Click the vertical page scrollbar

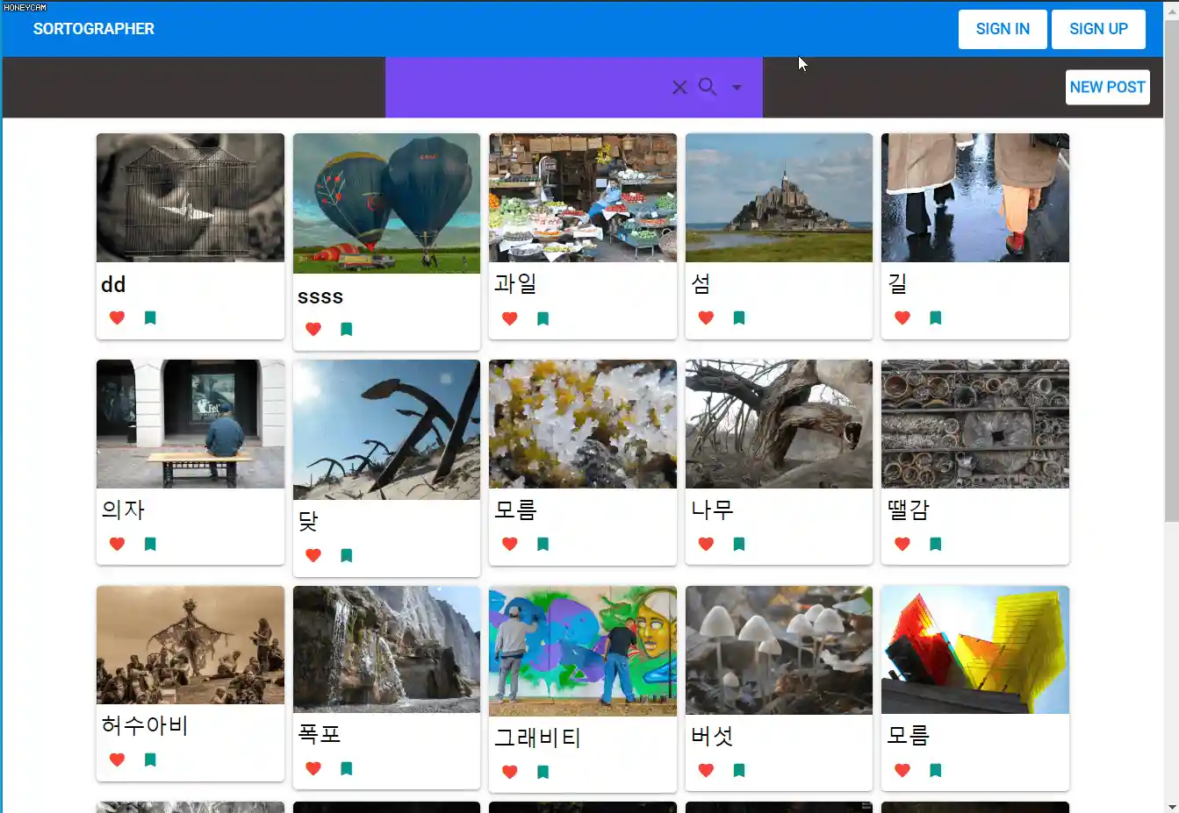point(1171,271)
